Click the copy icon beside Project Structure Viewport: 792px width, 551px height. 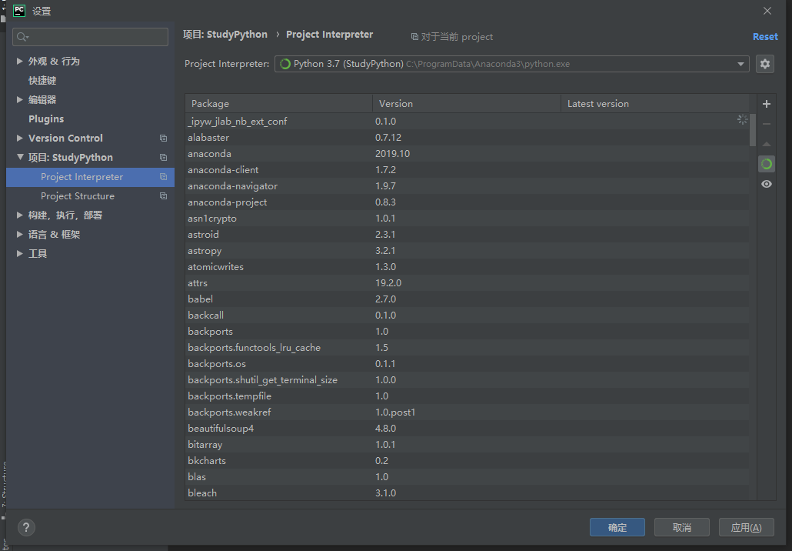point(163,195)
